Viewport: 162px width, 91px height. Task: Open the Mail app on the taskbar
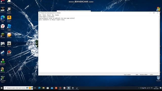pos(52,88)
